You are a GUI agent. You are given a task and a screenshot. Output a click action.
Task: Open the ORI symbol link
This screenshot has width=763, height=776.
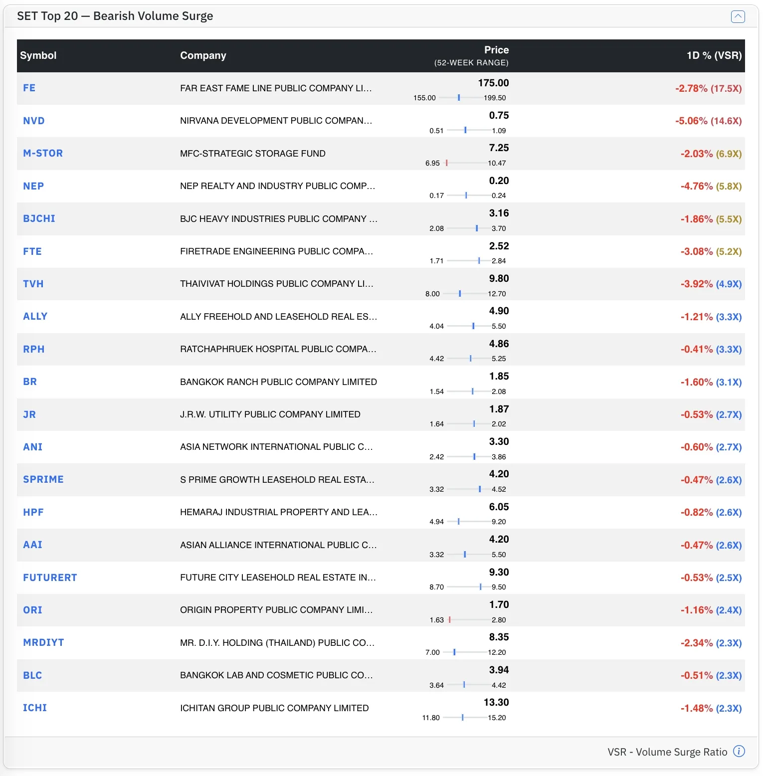point(33,610)
